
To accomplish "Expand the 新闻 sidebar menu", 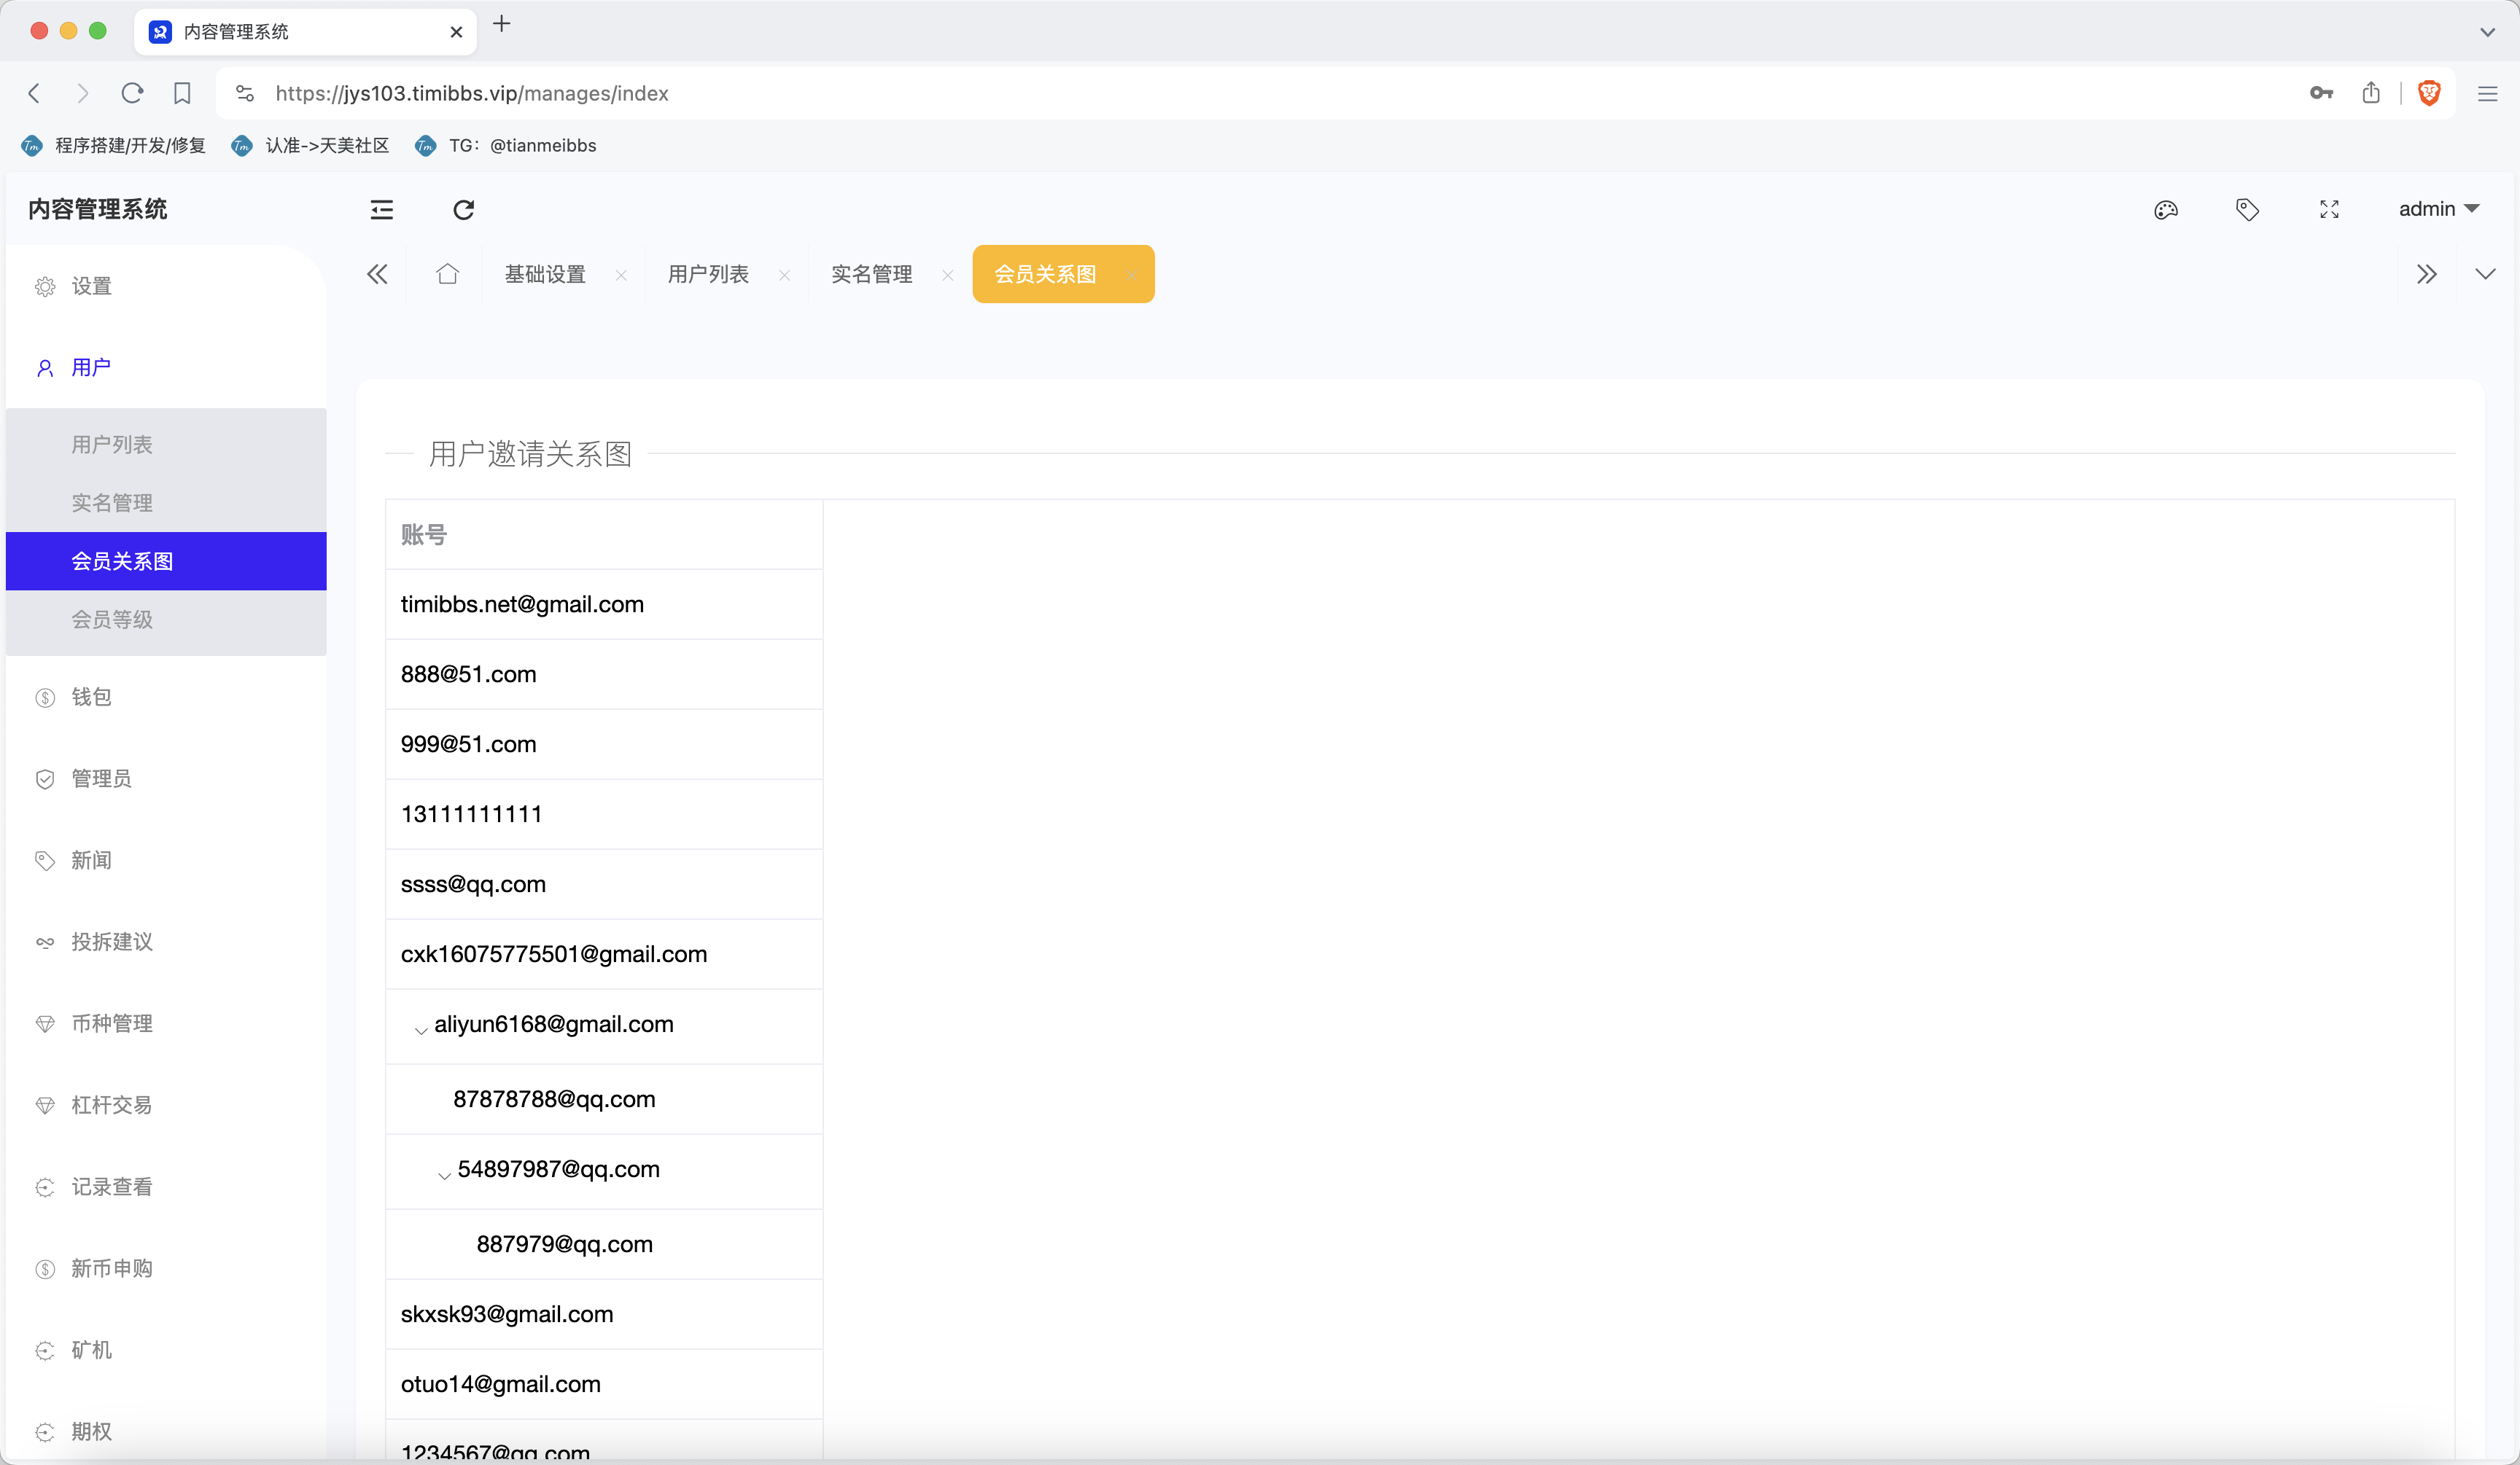I will 166,860.
